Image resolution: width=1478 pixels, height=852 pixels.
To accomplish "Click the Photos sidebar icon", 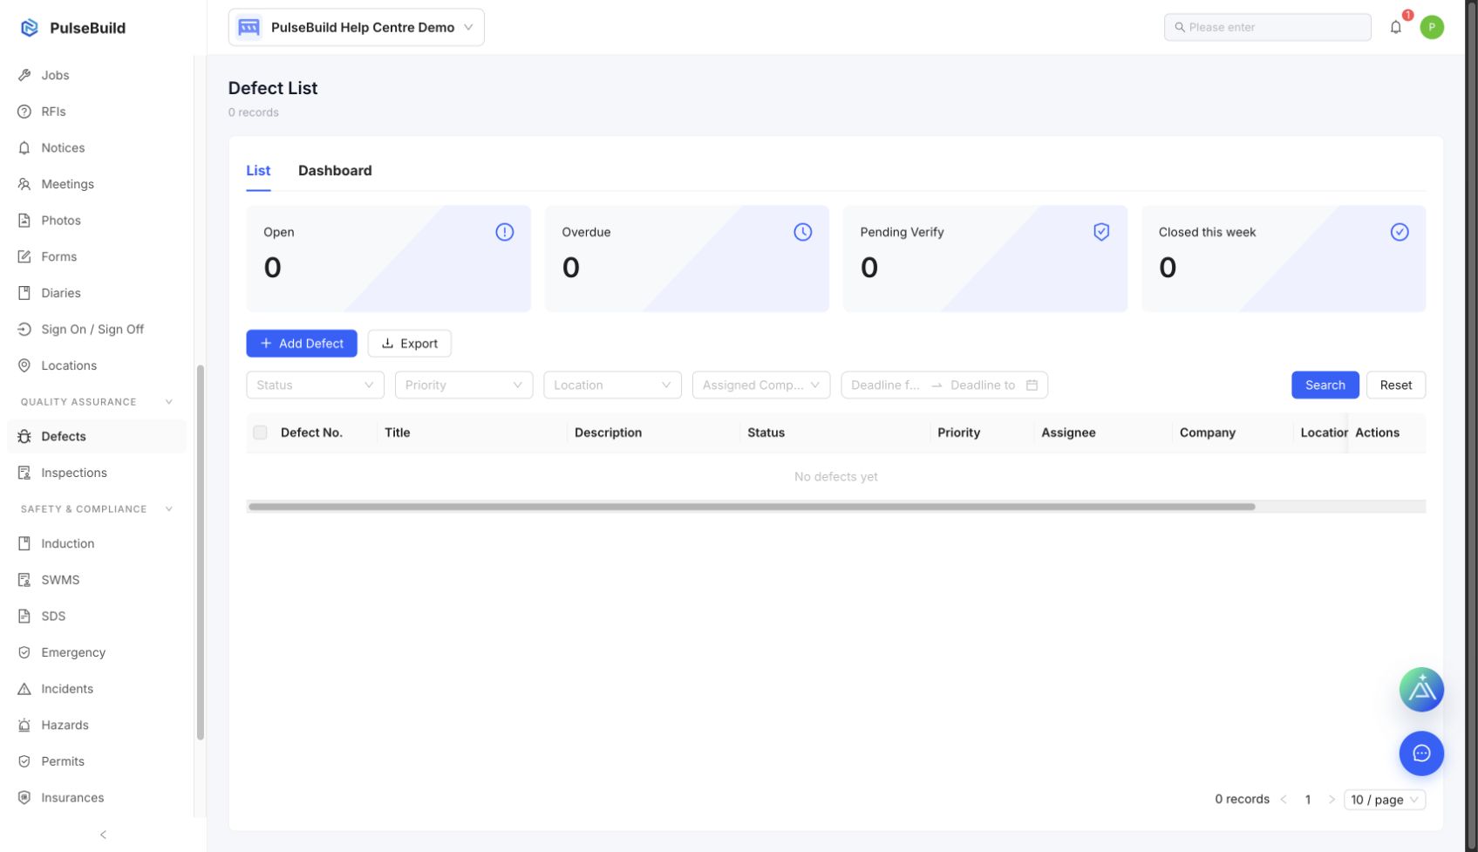I will point(24,221).
